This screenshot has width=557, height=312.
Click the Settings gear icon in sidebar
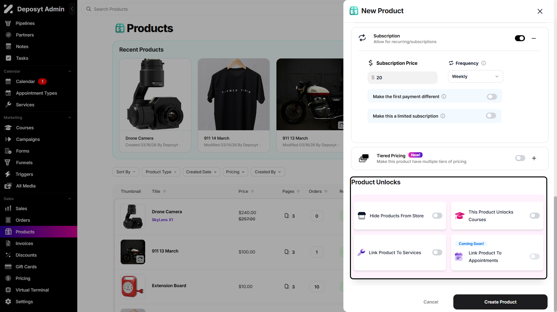click(x=8, y=302)
